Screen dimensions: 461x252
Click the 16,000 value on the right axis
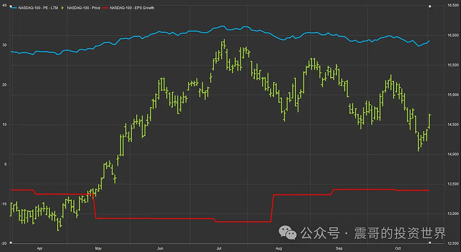pos(453,35)
